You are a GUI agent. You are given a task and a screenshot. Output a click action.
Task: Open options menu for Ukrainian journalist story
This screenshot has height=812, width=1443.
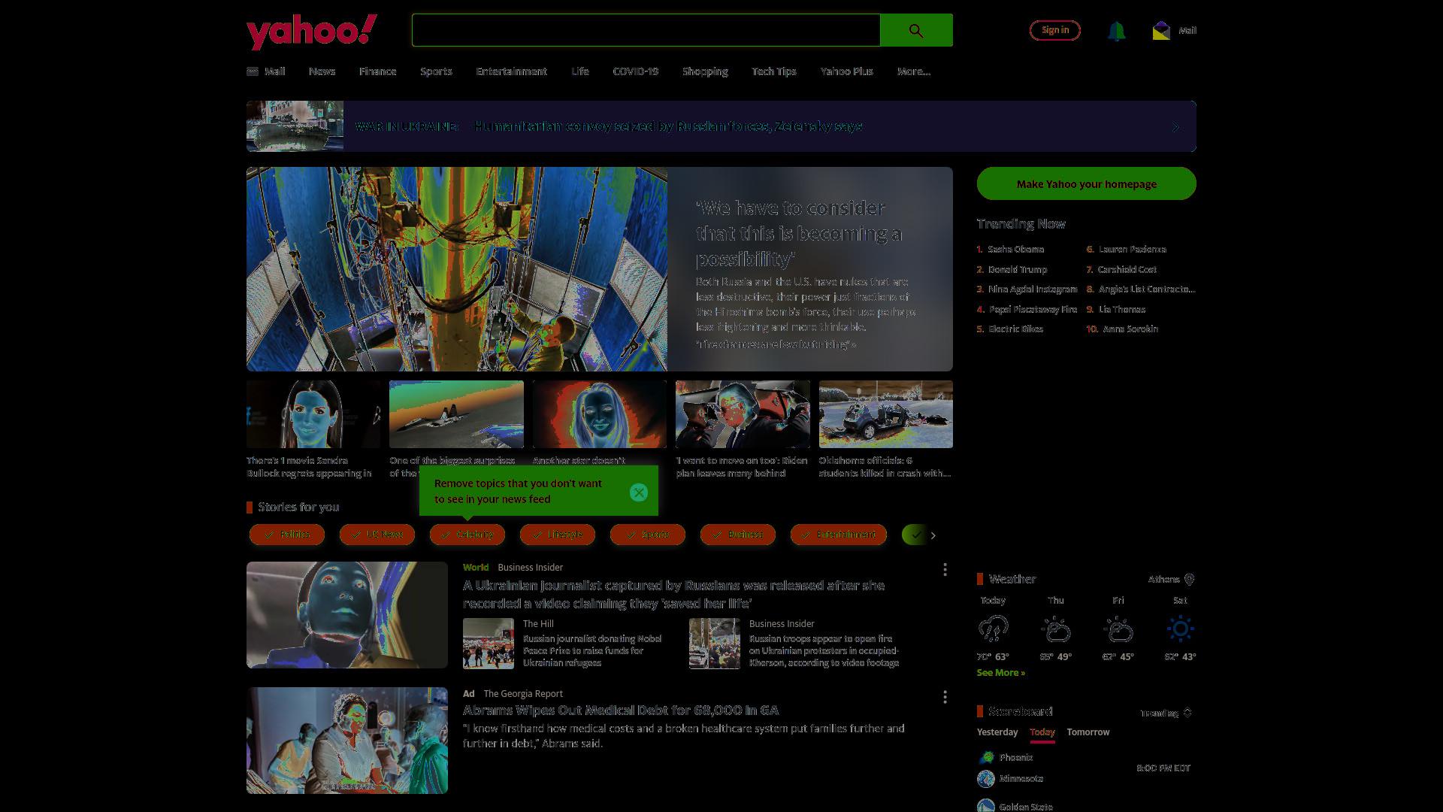pyautogui.click(x=945, y=570)
